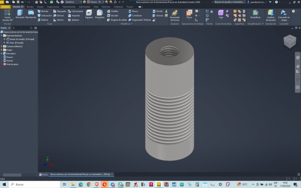The height and width of the screenshot is (188, 301).
Task: Open Google Chrome from the taskbar
Action: coord(88,184)
